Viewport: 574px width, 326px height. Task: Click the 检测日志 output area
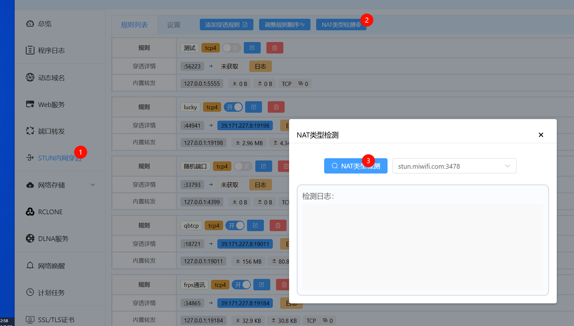click(423, 247)
